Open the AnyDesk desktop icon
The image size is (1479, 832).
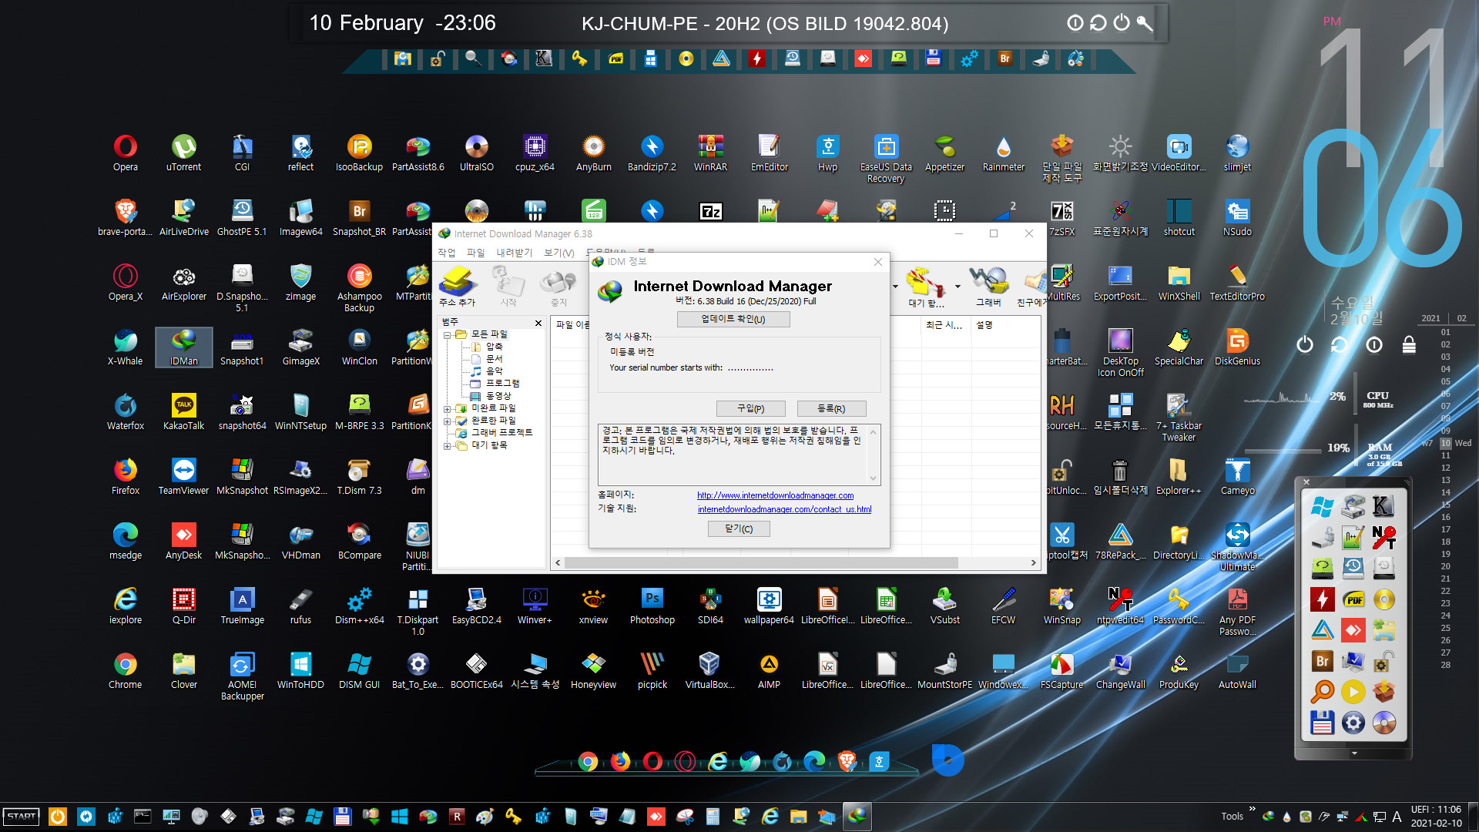(183, 541)
